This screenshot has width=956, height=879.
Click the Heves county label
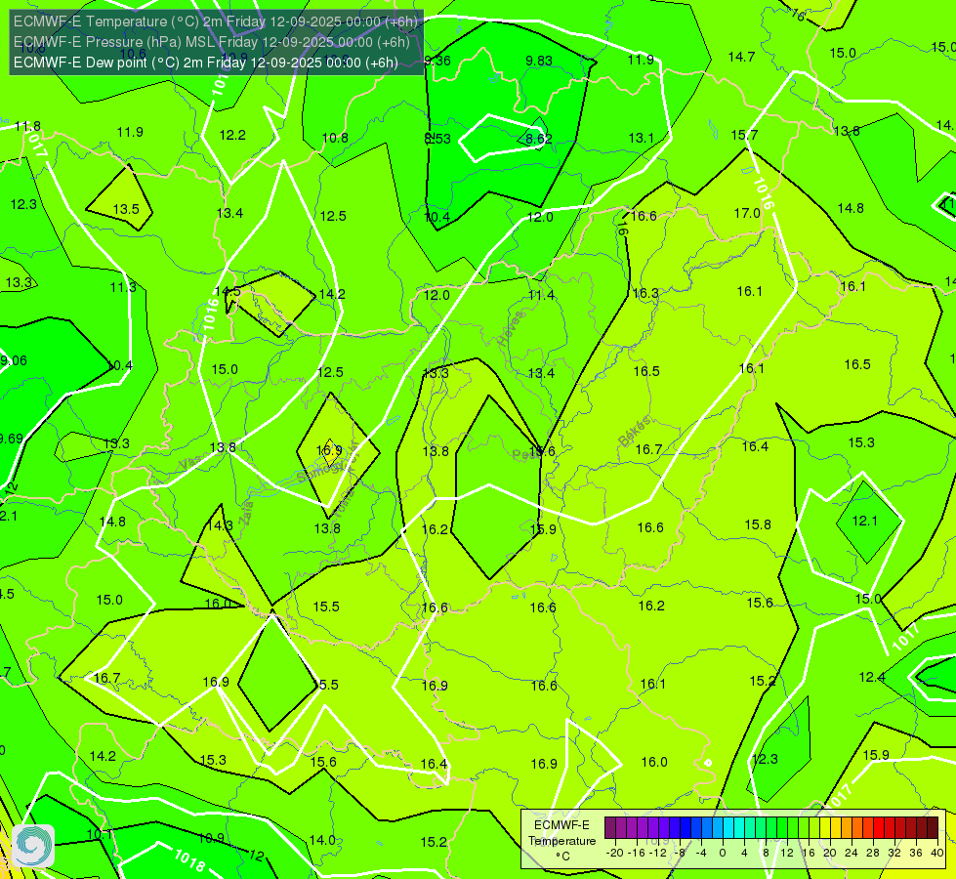(x=511, y=328)
